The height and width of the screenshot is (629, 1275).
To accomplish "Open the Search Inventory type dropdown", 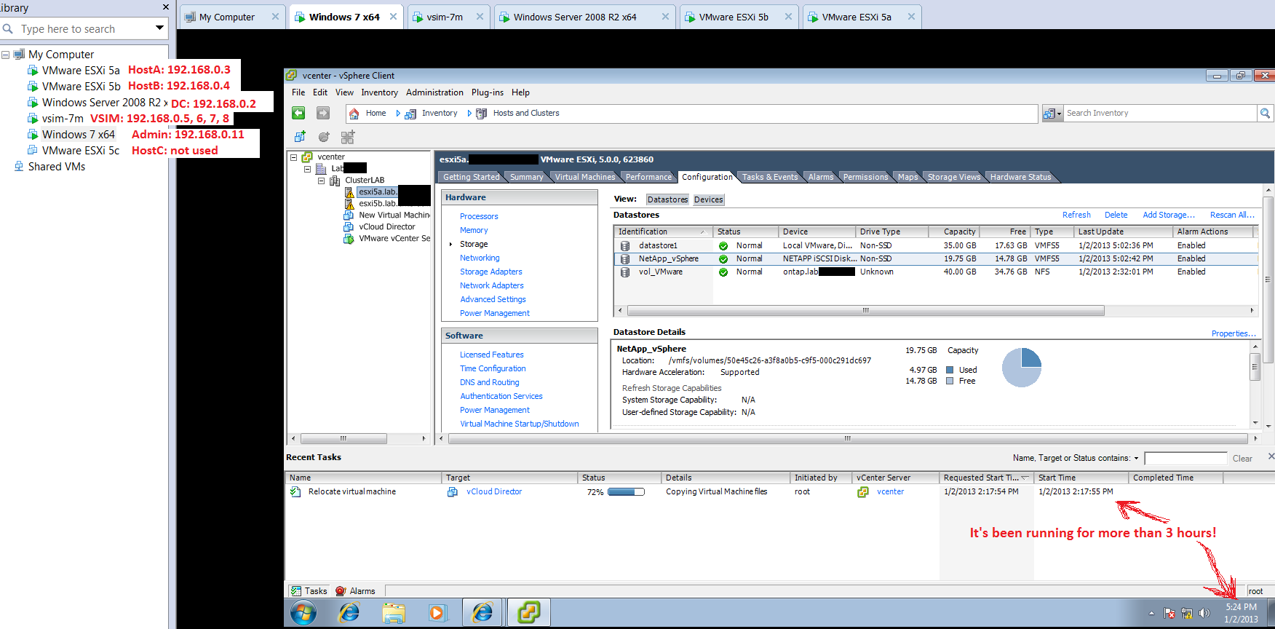I will click(1052, 113).
